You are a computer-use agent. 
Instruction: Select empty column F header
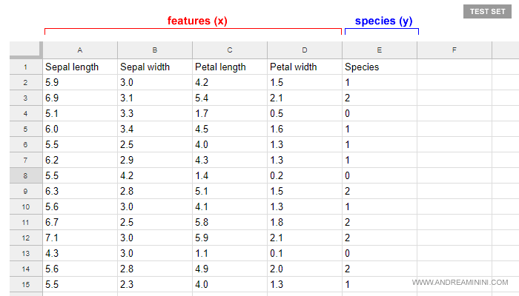click(454, 50)
